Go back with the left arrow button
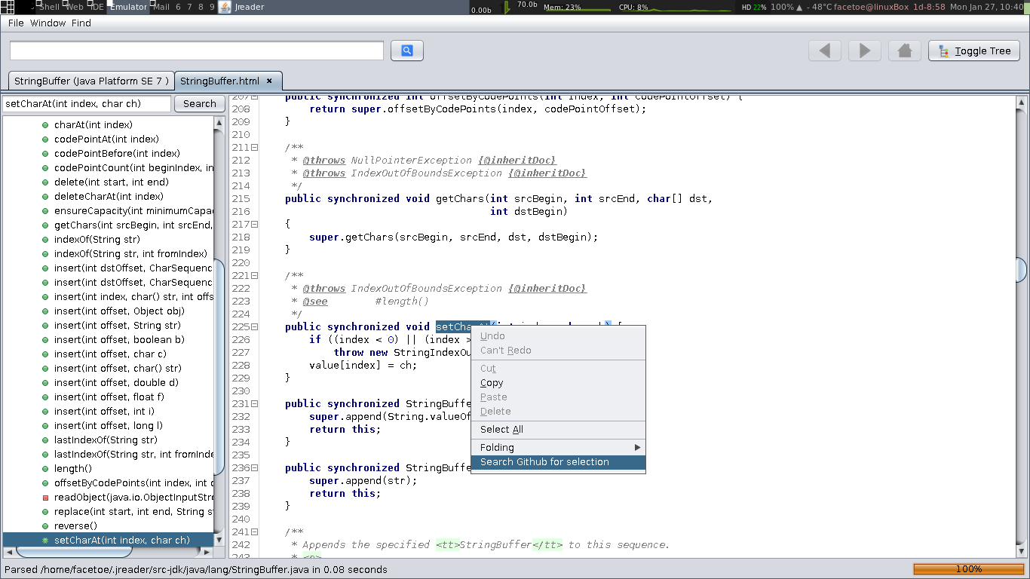 coord(825,51)
